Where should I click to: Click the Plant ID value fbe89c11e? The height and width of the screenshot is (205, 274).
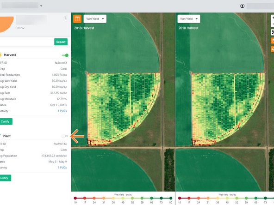(60, 144)
